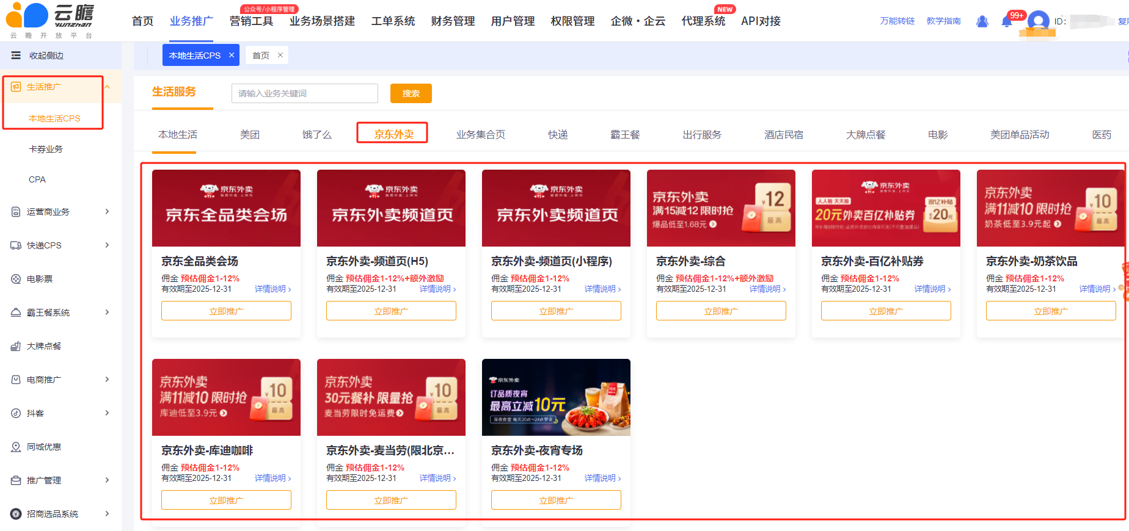The image size is (1129, 531).
Task: Click the 霸王餐系统 dish icon
Action: click(x=16, y=312)
